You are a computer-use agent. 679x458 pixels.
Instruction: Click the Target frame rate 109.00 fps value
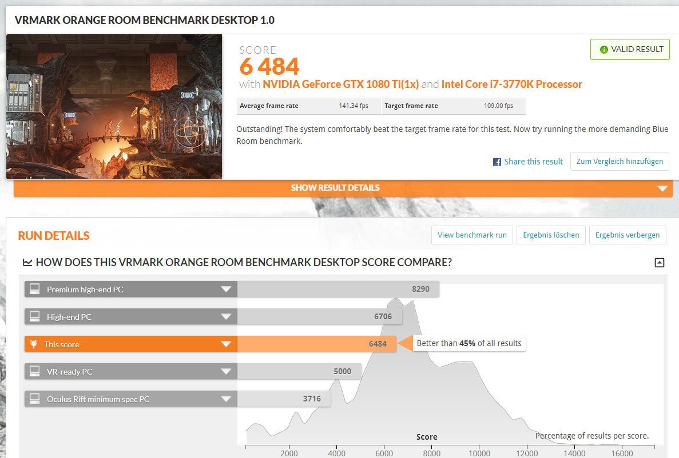click(x=498, y=106)
